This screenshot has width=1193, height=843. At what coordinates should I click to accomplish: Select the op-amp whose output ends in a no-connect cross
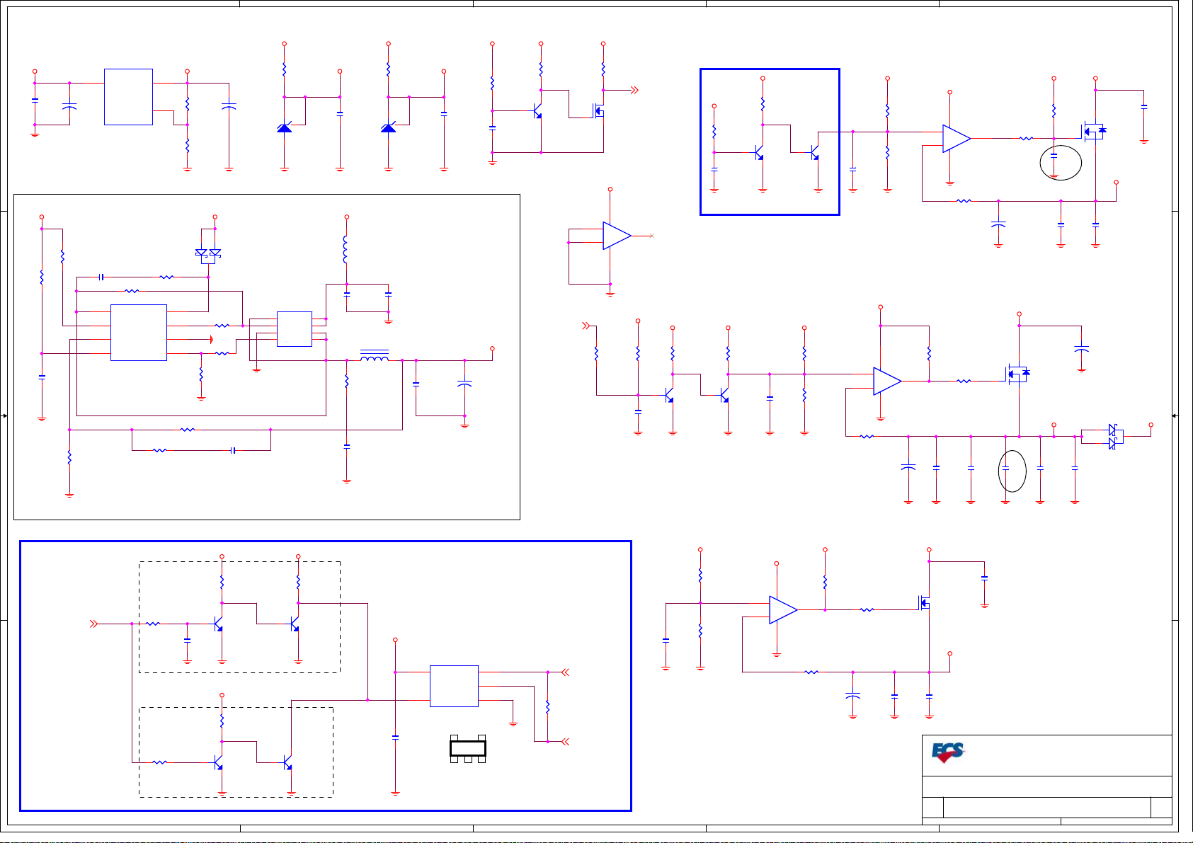coord(617,236)
